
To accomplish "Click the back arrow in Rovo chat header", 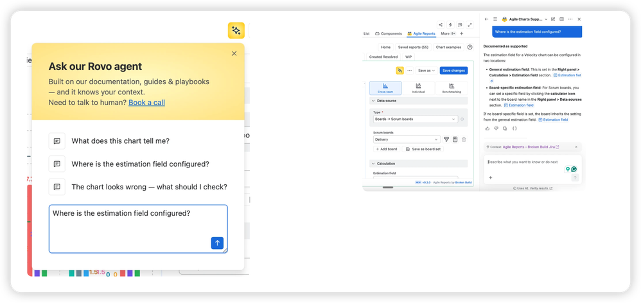I will pos(486,19).
